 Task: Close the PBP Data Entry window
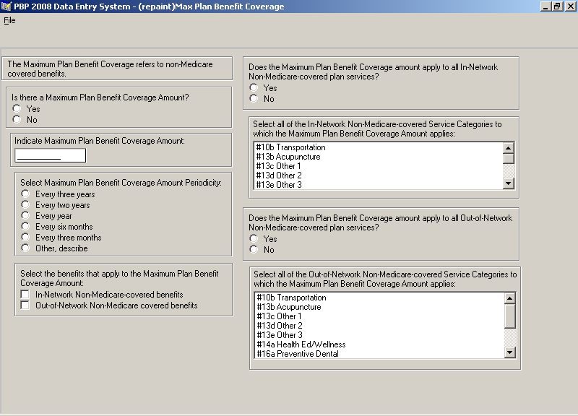click(570, 6)
